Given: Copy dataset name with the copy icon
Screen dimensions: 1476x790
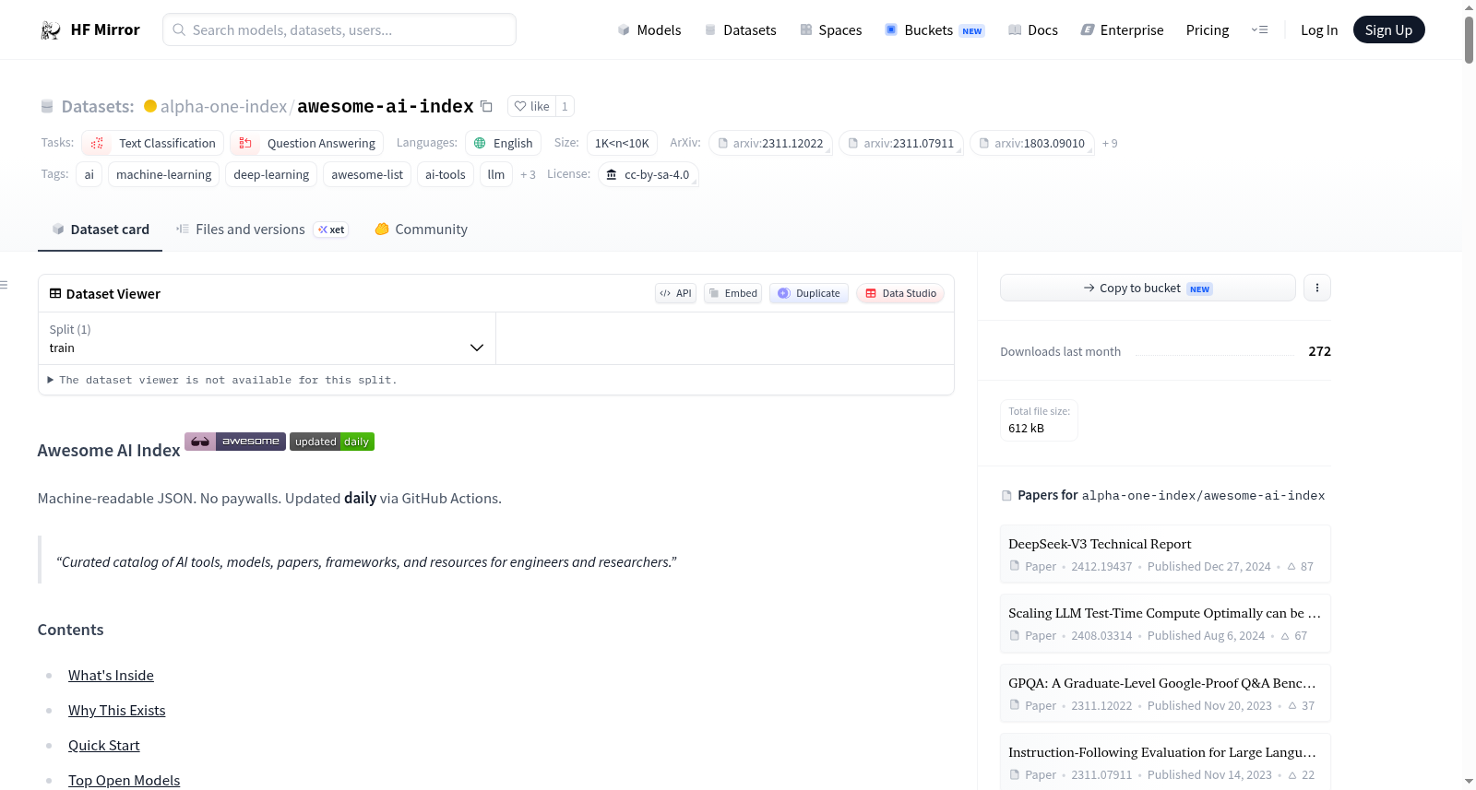Looking at the screenshot, I should point(486,106).
